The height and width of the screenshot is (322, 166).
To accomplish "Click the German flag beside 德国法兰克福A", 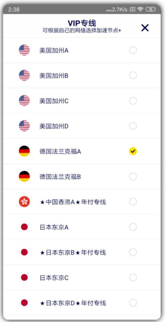I will (24, 151).
